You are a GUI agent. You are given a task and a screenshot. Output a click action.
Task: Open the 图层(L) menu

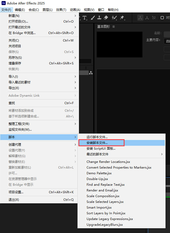pos(48,10)
